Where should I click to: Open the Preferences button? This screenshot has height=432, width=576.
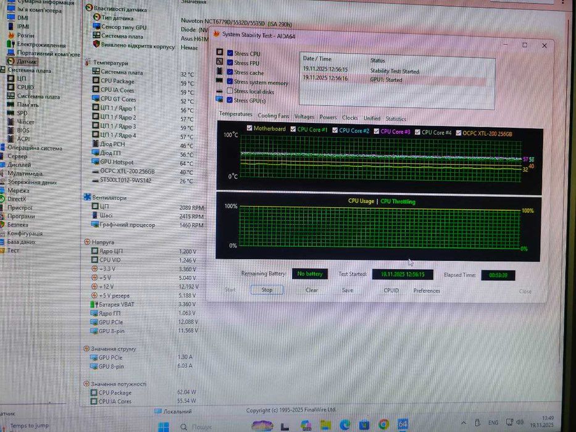point(427,291)
